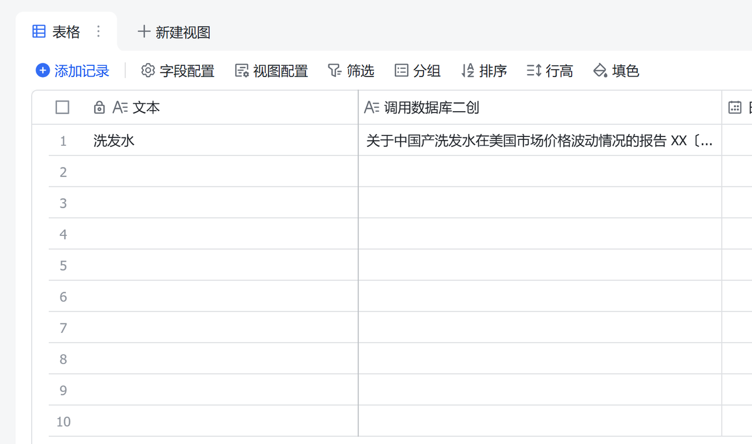Open the 文本 column header menu
Viewport: 752px width, 444px height.
[x=146, y=107]
